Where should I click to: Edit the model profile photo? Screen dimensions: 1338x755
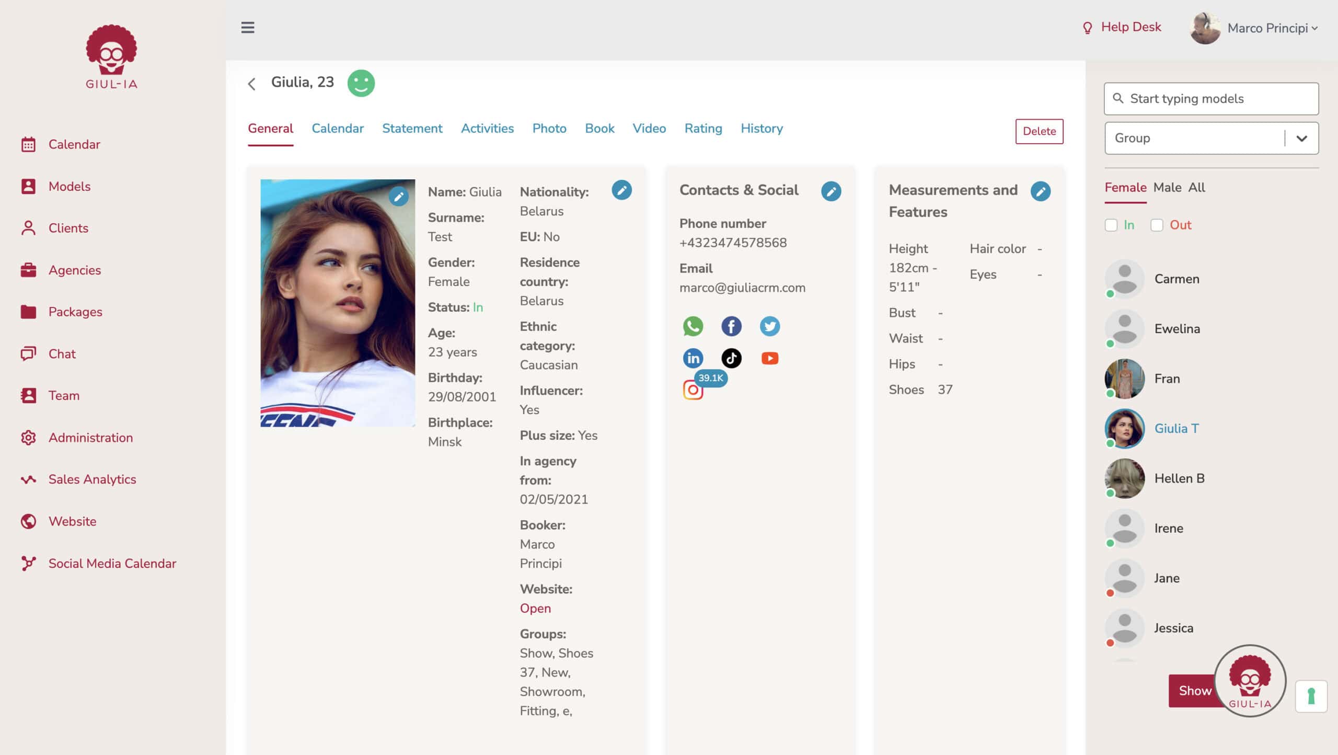click(398, 197)
